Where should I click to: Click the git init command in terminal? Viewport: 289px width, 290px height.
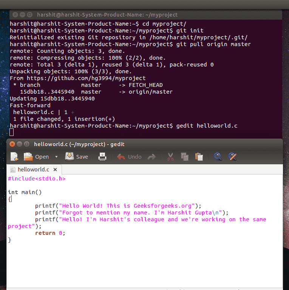coord(190,31)
